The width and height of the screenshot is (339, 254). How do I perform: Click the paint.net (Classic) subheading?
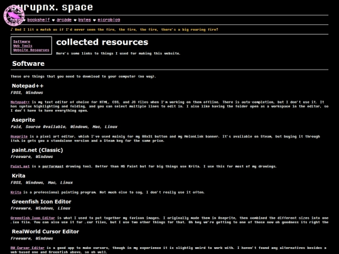tap(38, 150)
